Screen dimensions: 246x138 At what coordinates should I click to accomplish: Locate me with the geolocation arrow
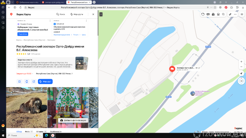tap(241, 74)
